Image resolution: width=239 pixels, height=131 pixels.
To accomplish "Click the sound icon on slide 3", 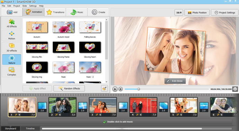I will coord(100,115).
